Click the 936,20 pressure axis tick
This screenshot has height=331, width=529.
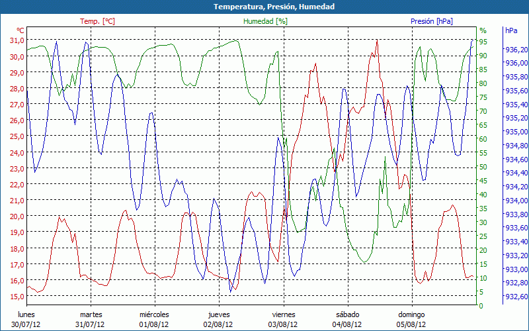click(x=516, y=50)
